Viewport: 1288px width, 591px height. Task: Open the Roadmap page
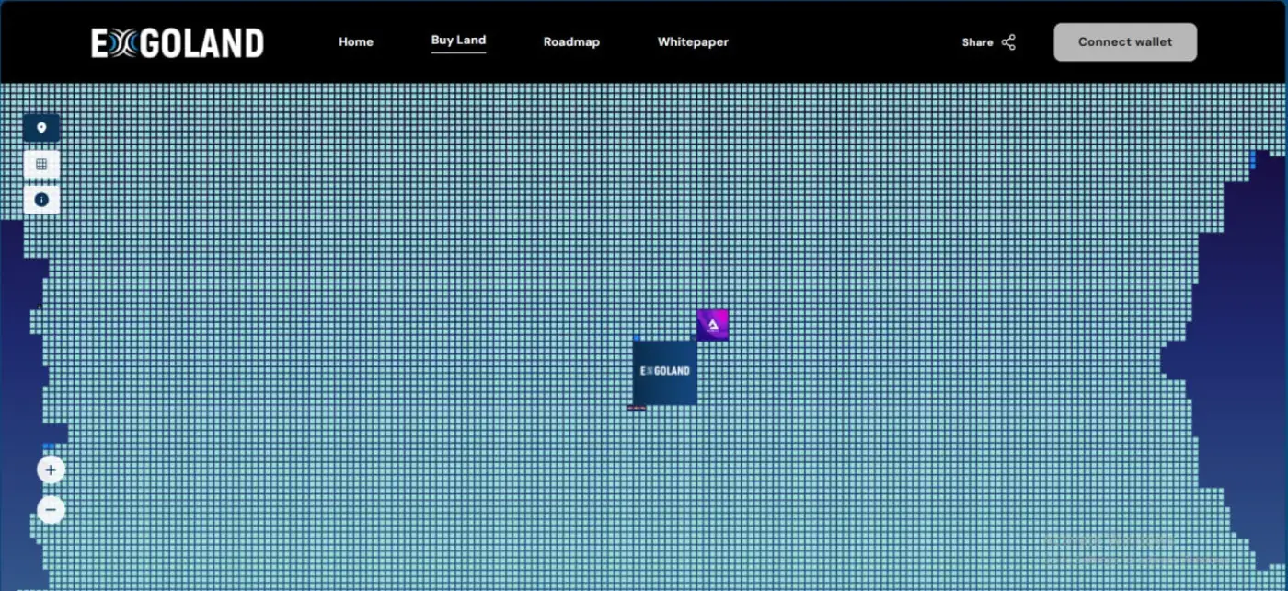[x=571, y=42]
